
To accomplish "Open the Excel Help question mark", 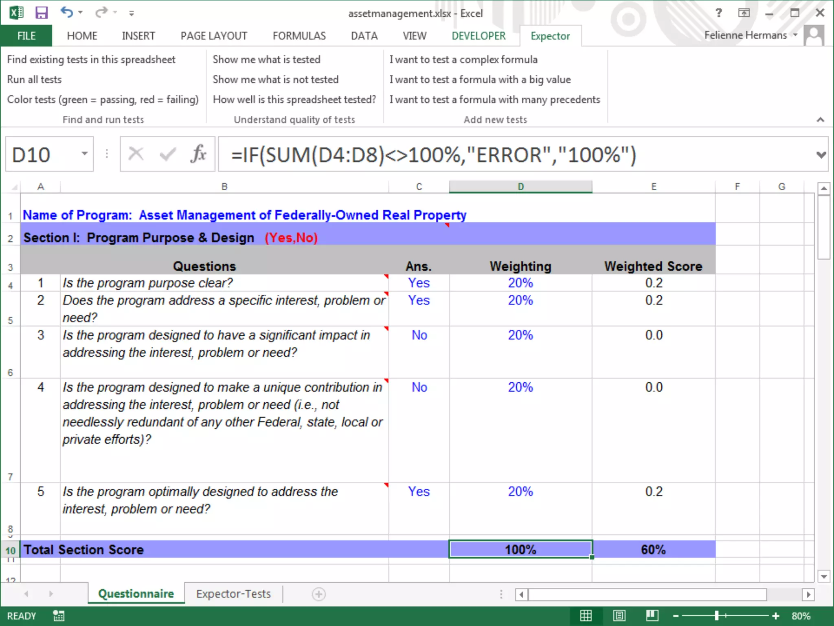I will [x=719, y=13].
